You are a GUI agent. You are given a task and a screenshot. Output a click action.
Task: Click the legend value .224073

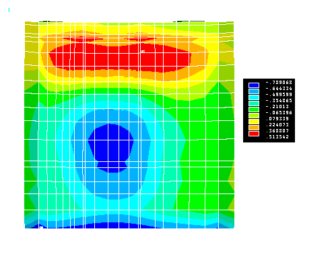click(277, 125)
